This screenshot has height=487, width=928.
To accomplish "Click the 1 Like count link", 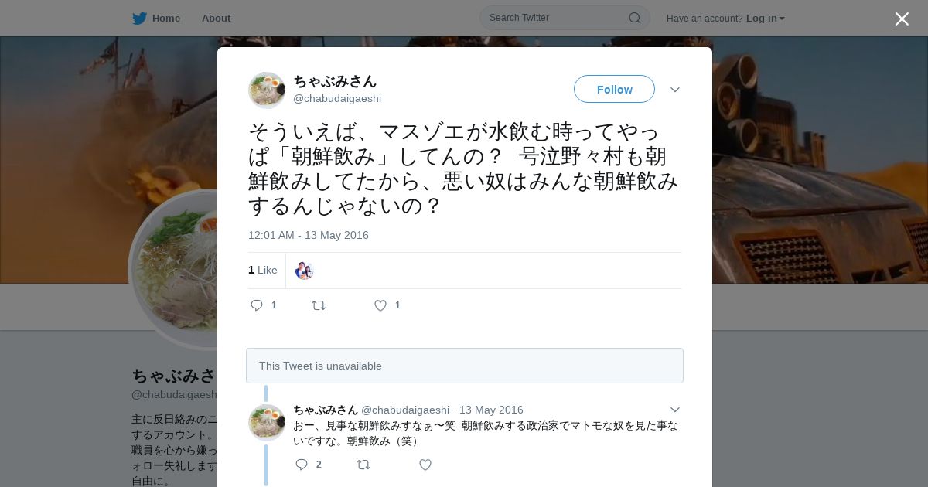I will [263, 270].
